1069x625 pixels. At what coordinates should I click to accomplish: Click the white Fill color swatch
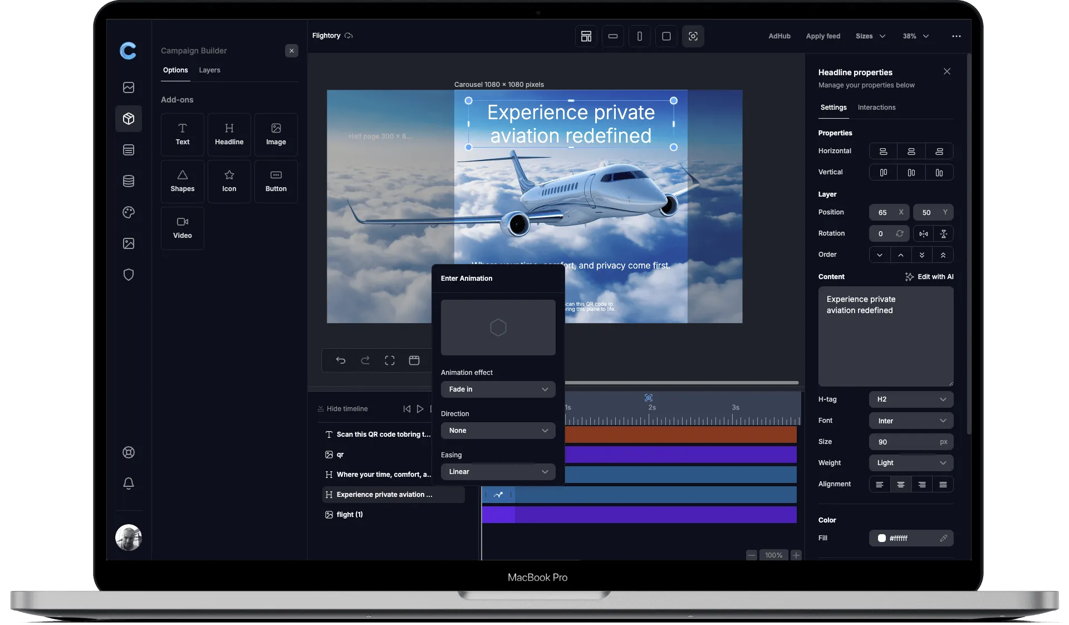[x=882, y=538]
